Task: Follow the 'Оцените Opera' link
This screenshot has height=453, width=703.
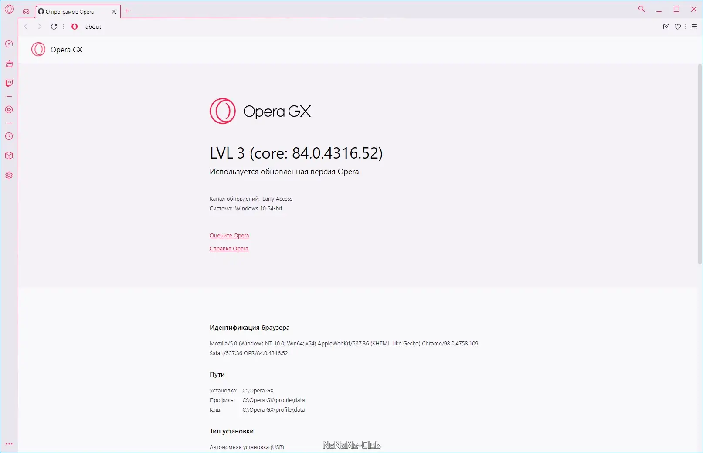Action: (229, 235)
